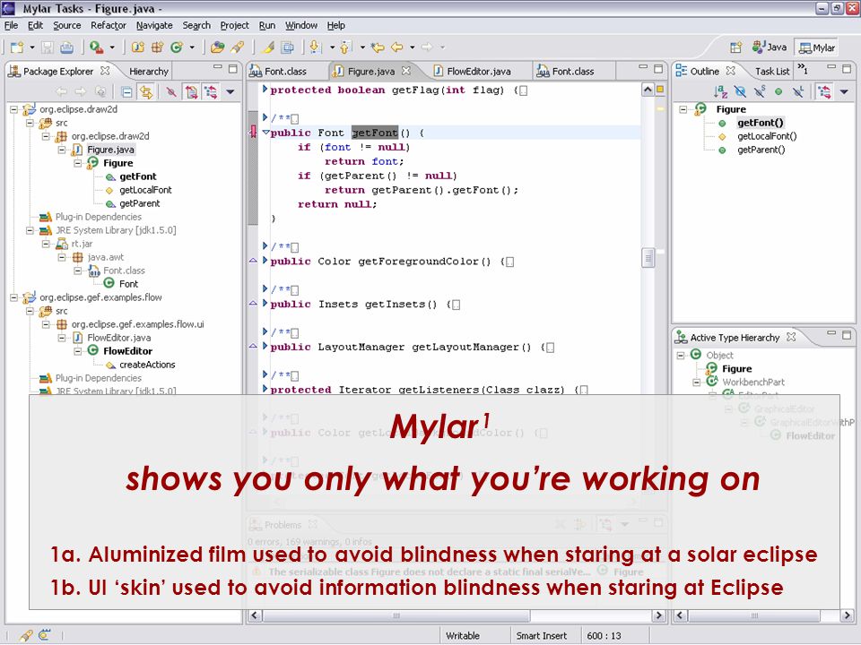Click the Search flashlight toolbar icon
The width and height of the screenshot is (861, 645).
pos(237,47)
